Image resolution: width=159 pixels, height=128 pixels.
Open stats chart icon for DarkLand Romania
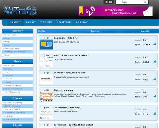click(x=154, y=79)
